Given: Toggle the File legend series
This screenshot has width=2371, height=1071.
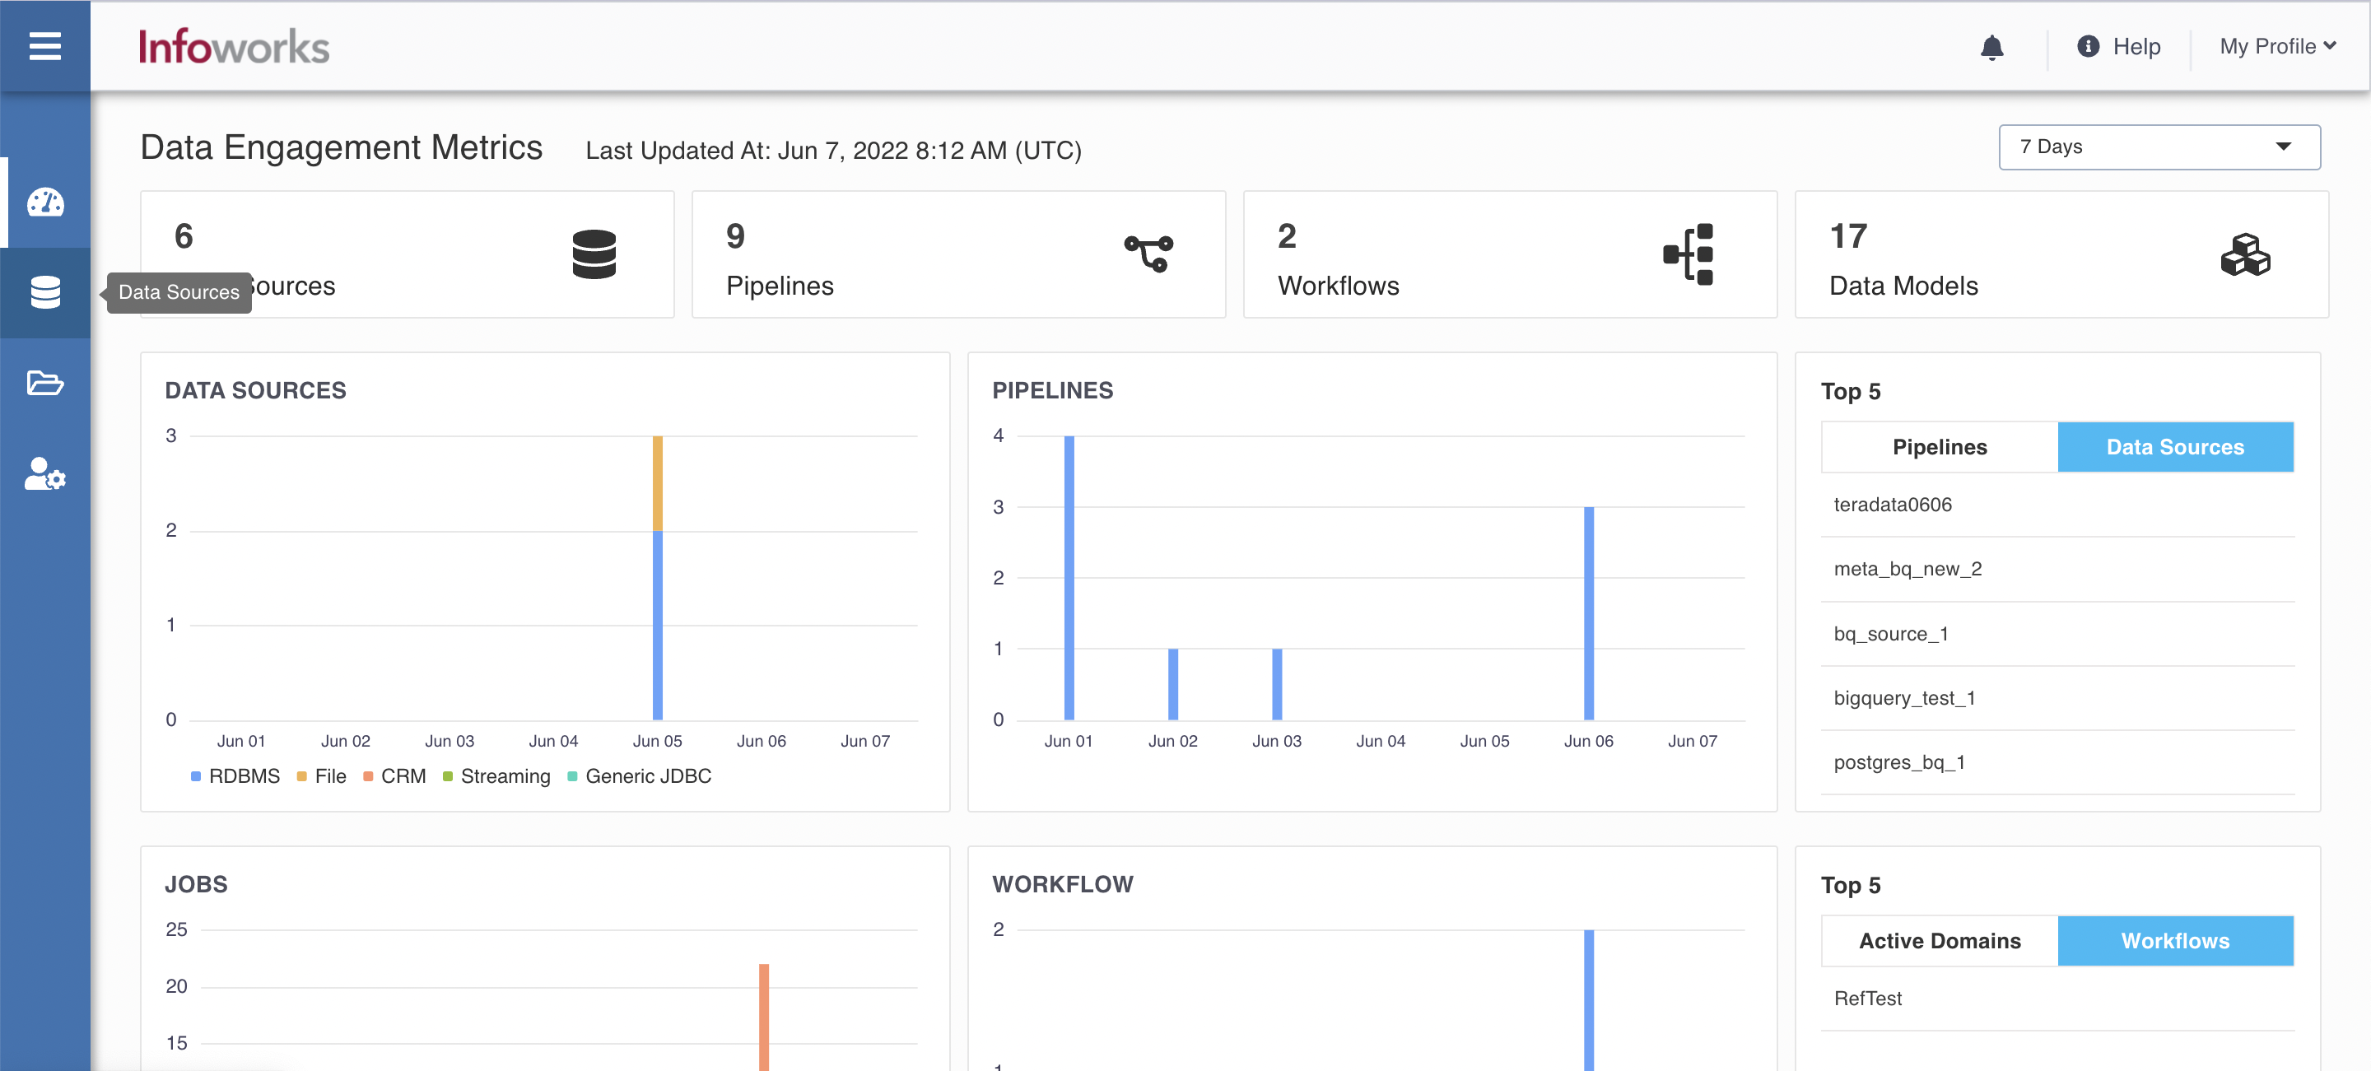Looking at the screenshot, I should 321,775.
